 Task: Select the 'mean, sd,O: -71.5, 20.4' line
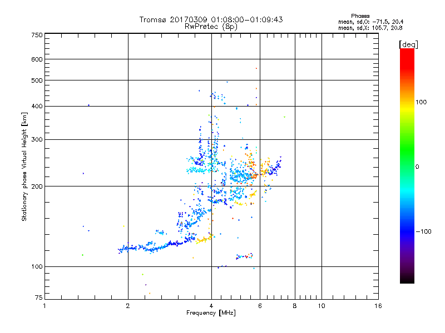tap(370, 22)
